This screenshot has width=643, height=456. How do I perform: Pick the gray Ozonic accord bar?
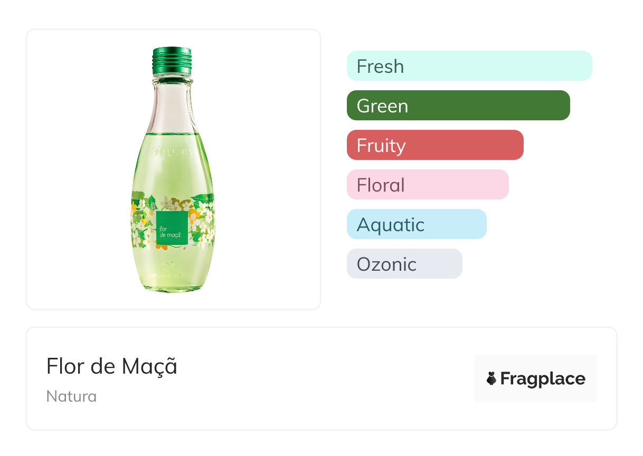point(404,264)
